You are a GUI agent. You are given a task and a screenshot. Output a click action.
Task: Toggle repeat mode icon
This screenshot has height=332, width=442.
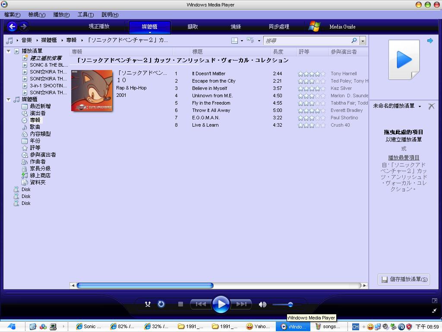(x=161, y=304)
